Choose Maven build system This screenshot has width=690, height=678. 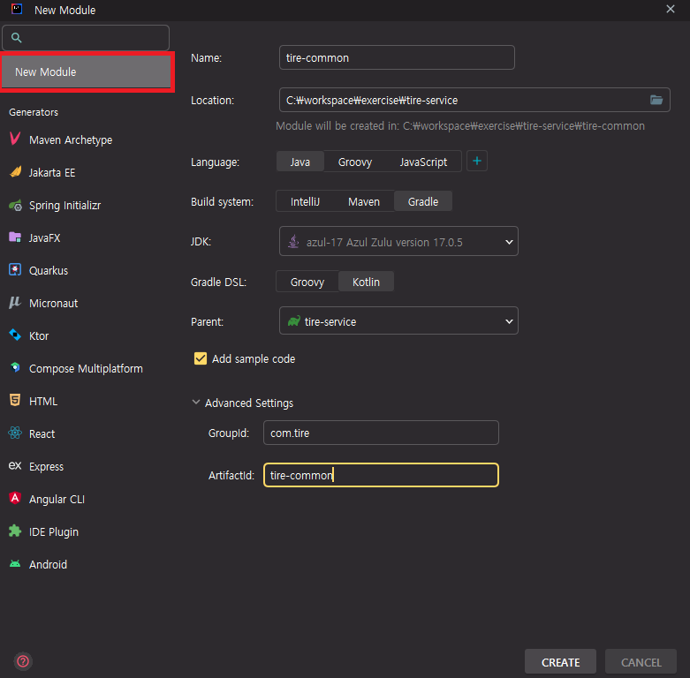(x=364, y=201)
